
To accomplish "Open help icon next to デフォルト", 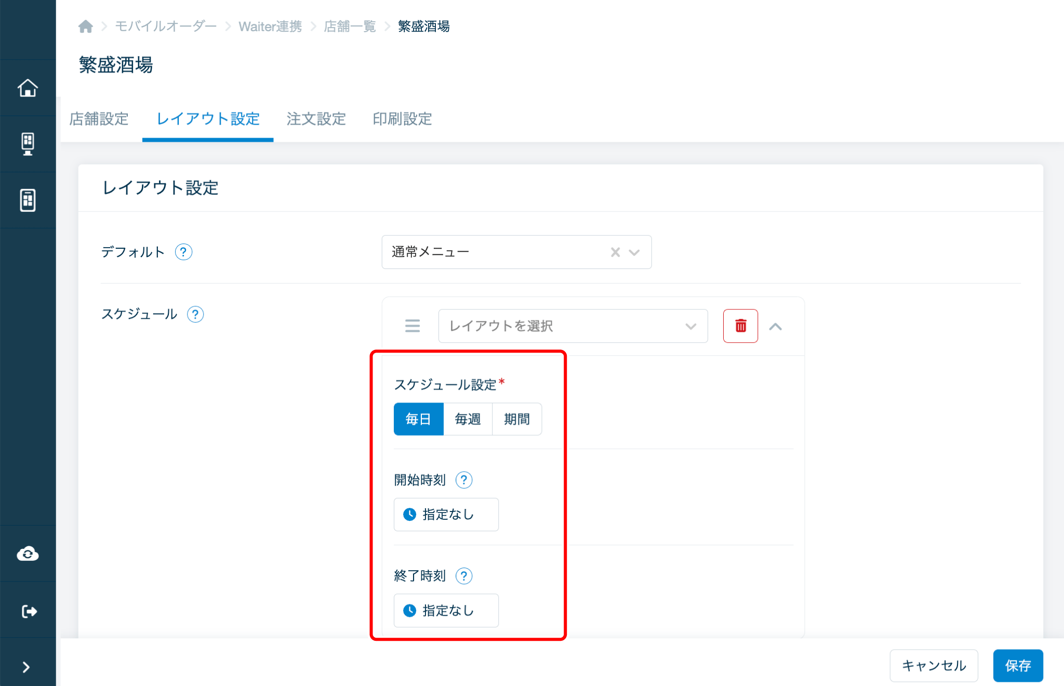I will [x=183, y=252].
